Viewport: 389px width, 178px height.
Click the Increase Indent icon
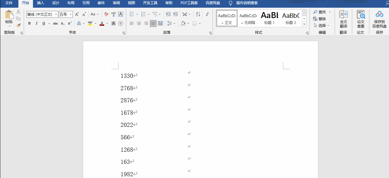click(175, 14)
